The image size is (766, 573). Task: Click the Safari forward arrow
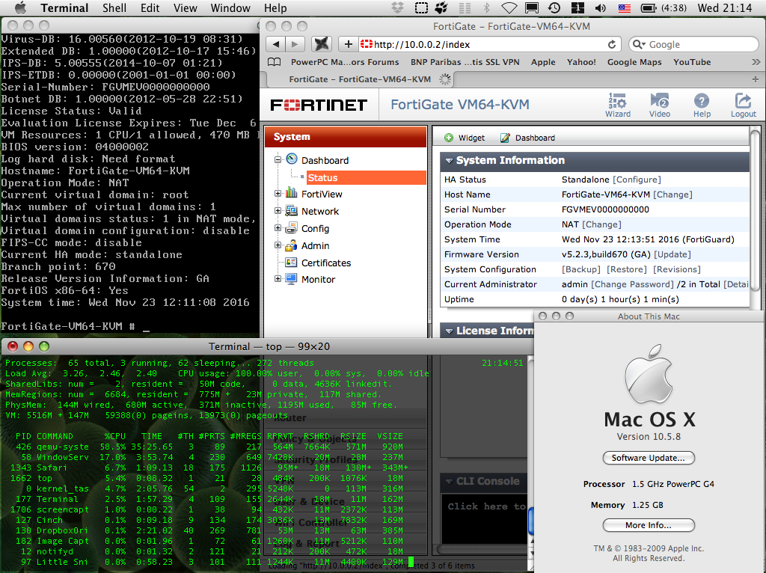[295, 44]
